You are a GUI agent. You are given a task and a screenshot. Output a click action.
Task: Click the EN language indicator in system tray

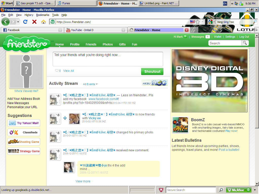[225, 4]
